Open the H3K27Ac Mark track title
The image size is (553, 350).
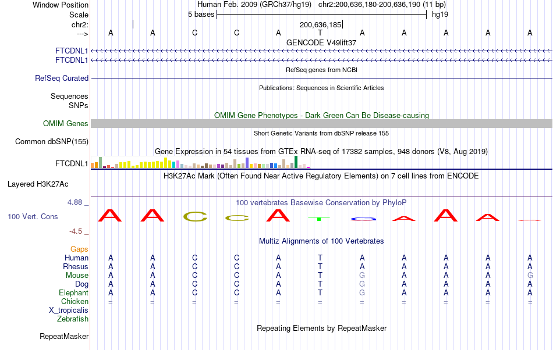tap(321, 176)
